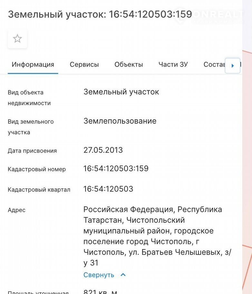Click the Кадастровый квартал label
This screenshot has height=294, width=252.
tap(39, 190)
